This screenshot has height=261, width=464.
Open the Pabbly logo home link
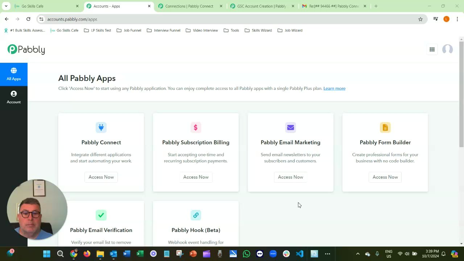click(x=26, y=50)
